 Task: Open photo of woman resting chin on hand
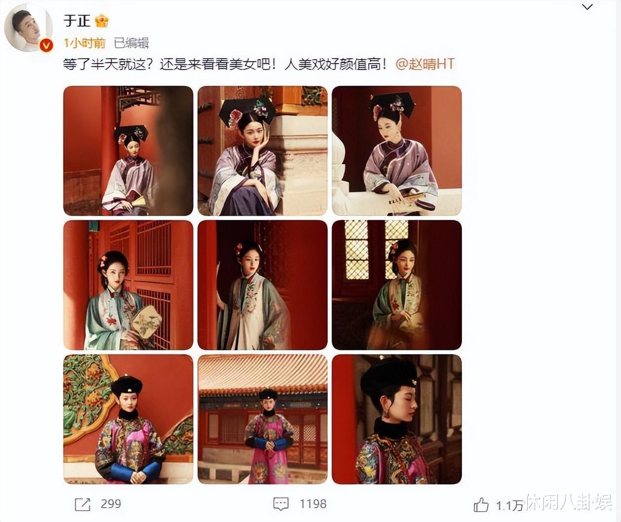263,150
